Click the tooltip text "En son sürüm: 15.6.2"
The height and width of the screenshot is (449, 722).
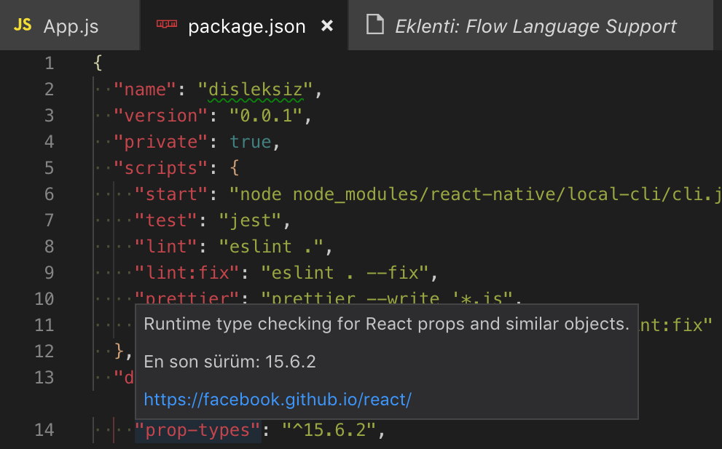[229, 362]
